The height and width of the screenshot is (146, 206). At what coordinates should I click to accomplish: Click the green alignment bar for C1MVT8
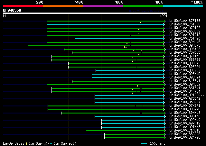[x=125, y=131]
